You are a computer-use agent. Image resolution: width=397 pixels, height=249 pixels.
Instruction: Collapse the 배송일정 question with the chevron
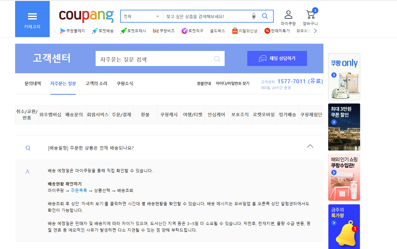310,146
